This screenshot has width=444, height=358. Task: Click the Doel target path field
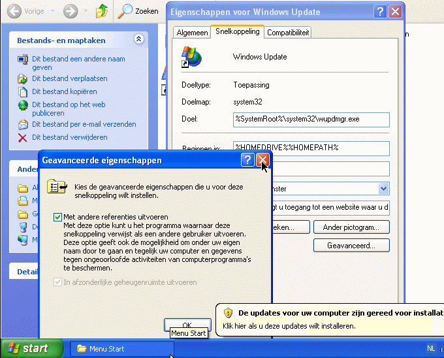point(311,120)
